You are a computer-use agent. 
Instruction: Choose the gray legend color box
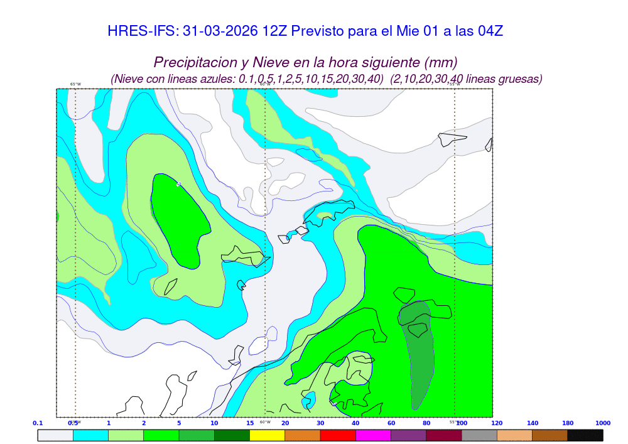[479, 435]
